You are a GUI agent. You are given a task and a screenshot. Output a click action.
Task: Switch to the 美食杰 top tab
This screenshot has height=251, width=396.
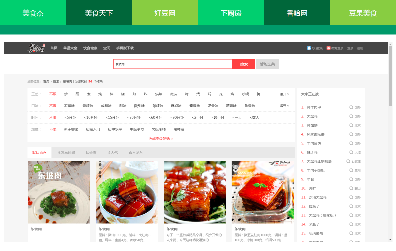[33, 12]
